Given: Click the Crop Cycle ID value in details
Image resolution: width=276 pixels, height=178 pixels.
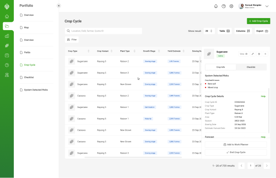Looking at the screenshot, I should click(x=240, y=102).
